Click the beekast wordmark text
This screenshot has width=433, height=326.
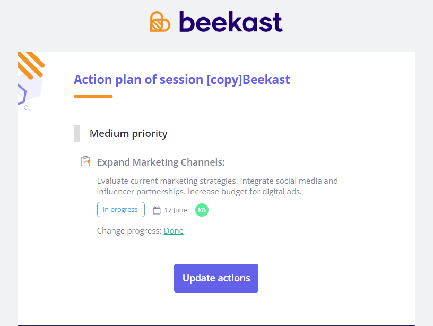point(230,22)
